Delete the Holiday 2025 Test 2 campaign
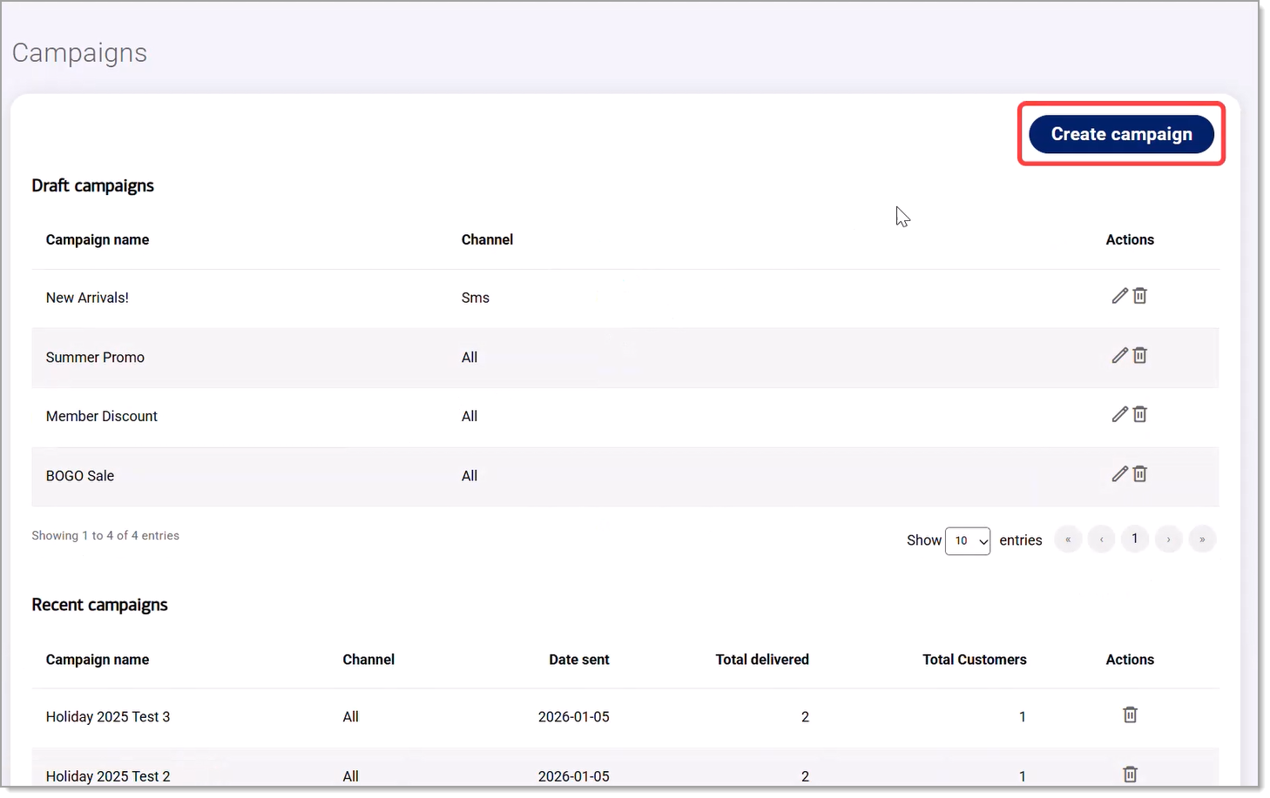 pyautogui.click(x=1131, y=774)
